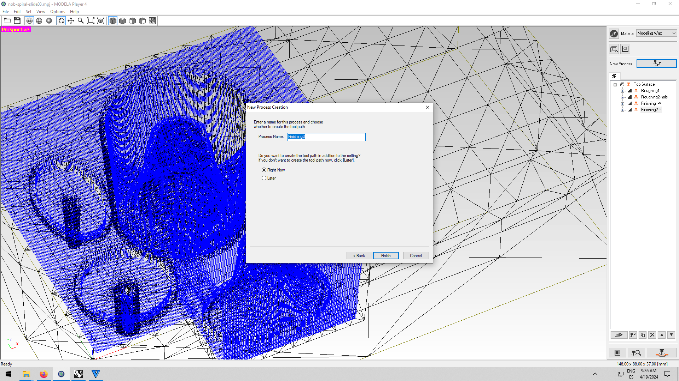Click the Process Name input field

point(326,137)
